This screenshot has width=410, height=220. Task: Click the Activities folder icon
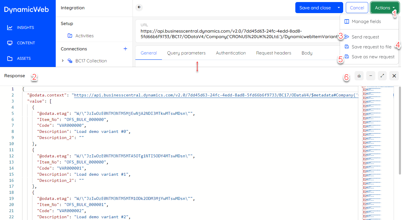coord(70,36)
